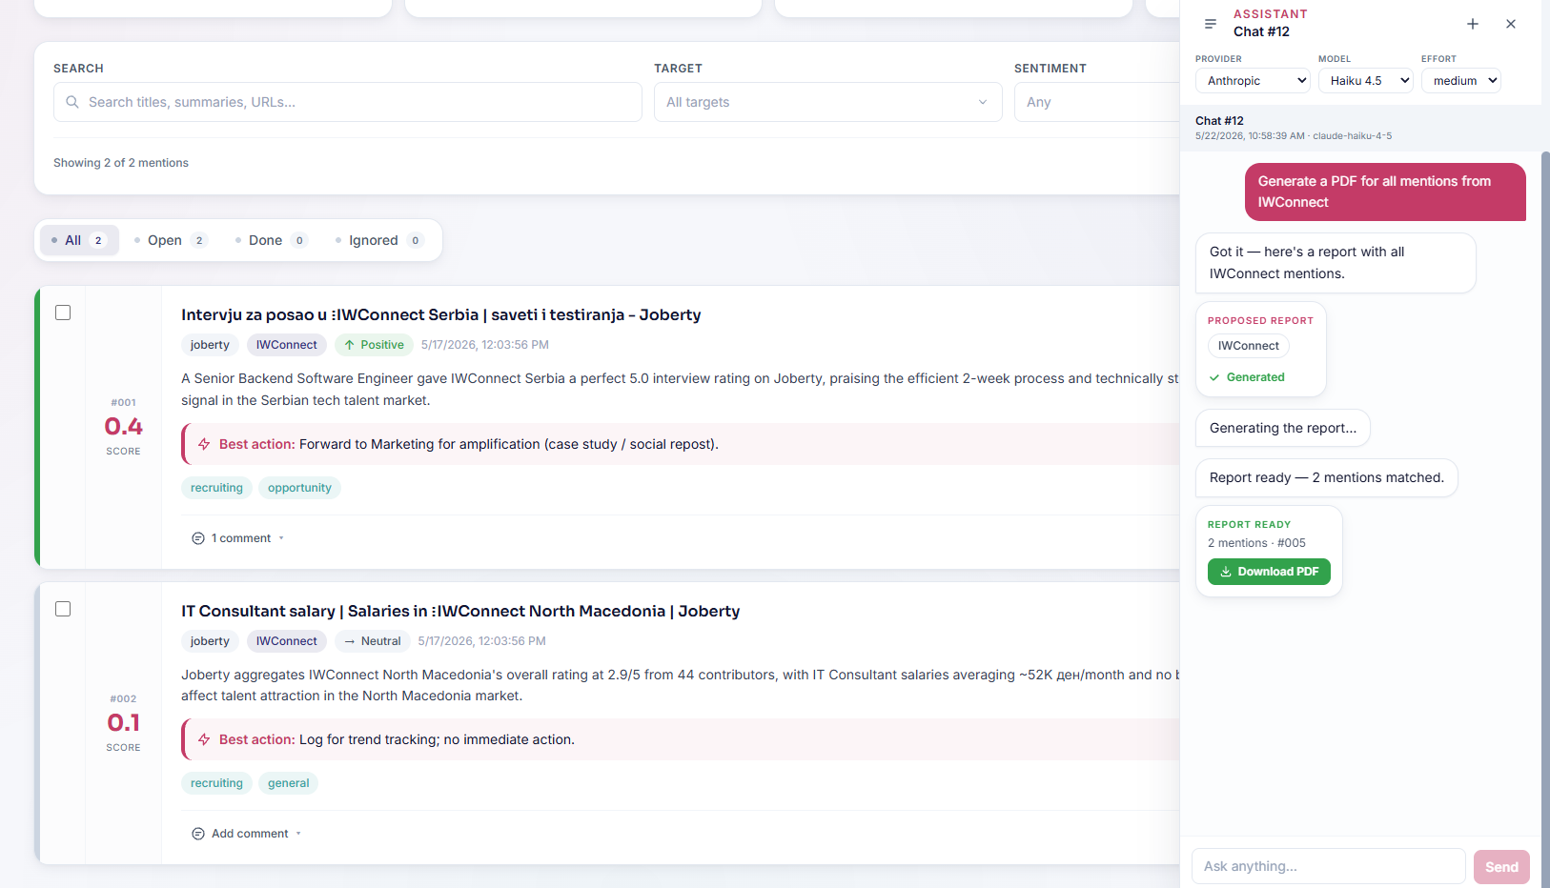Screen dimensions: 1550x888
Task: Click the 0.1 score value
Action: (x=124, y=722)
